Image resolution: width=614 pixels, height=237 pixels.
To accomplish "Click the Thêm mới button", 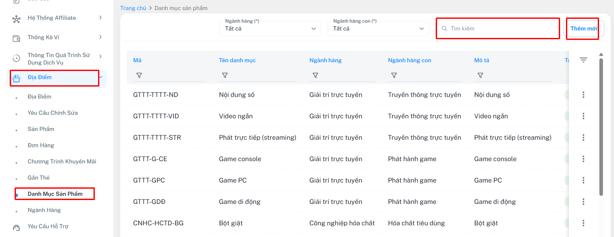I will click(583, 29).
